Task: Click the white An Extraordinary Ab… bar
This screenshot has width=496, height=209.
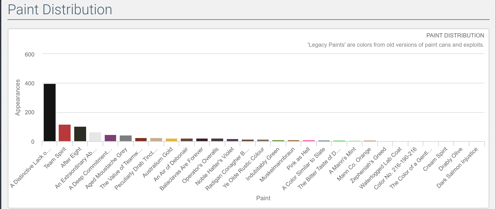Action: coord(95,137)
